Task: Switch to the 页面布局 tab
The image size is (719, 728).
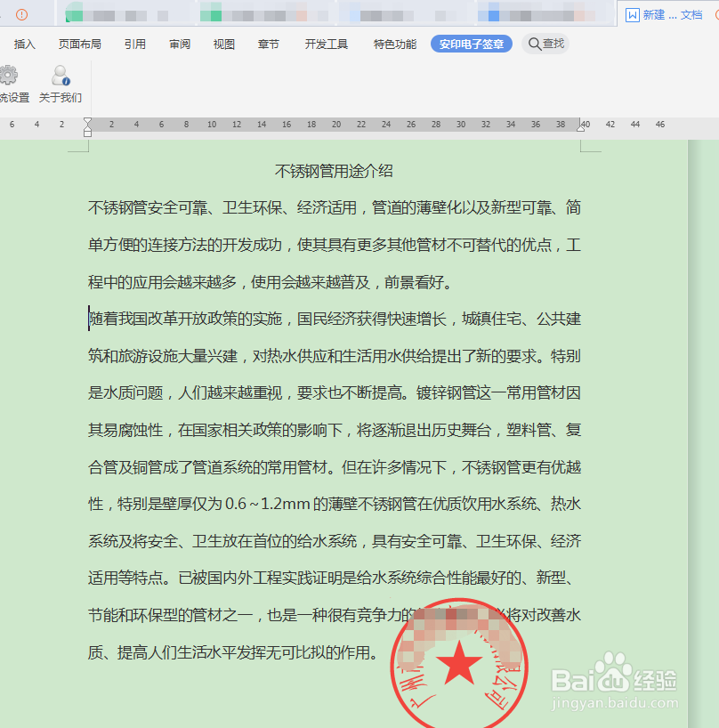Action: pos(80,44)
